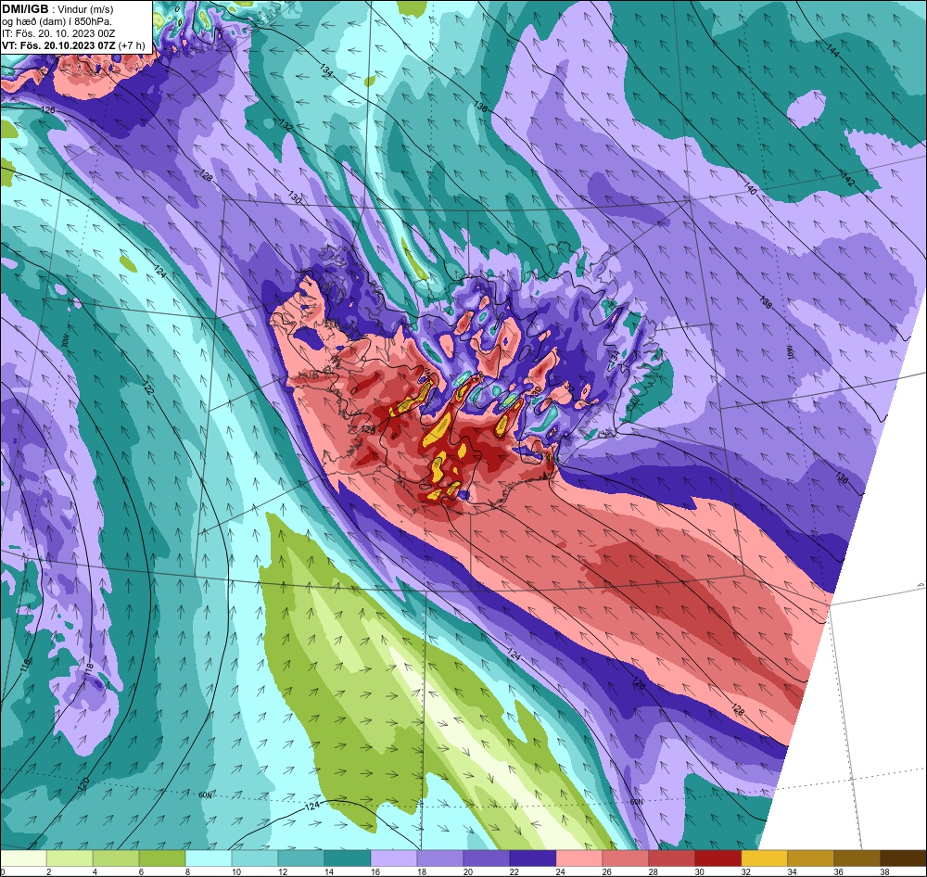
Task: Click the 122 contour label
Action: click(147, 388)
